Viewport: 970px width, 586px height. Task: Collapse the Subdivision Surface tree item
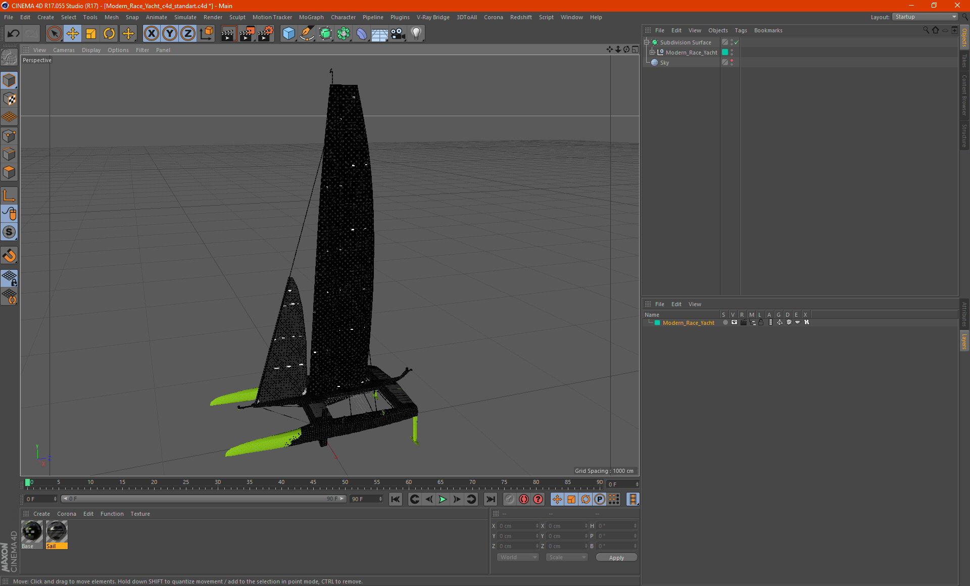click(646, 42)
